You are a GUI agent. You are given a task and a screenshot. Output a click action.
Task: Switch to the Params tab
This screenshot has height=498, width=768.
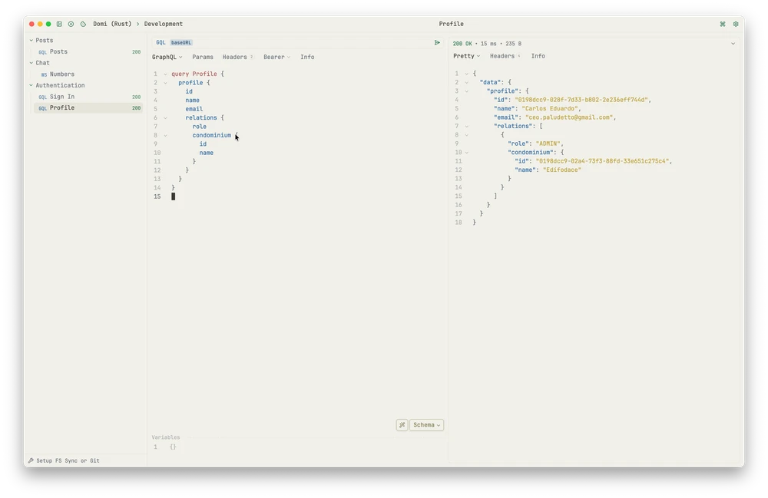203,57
